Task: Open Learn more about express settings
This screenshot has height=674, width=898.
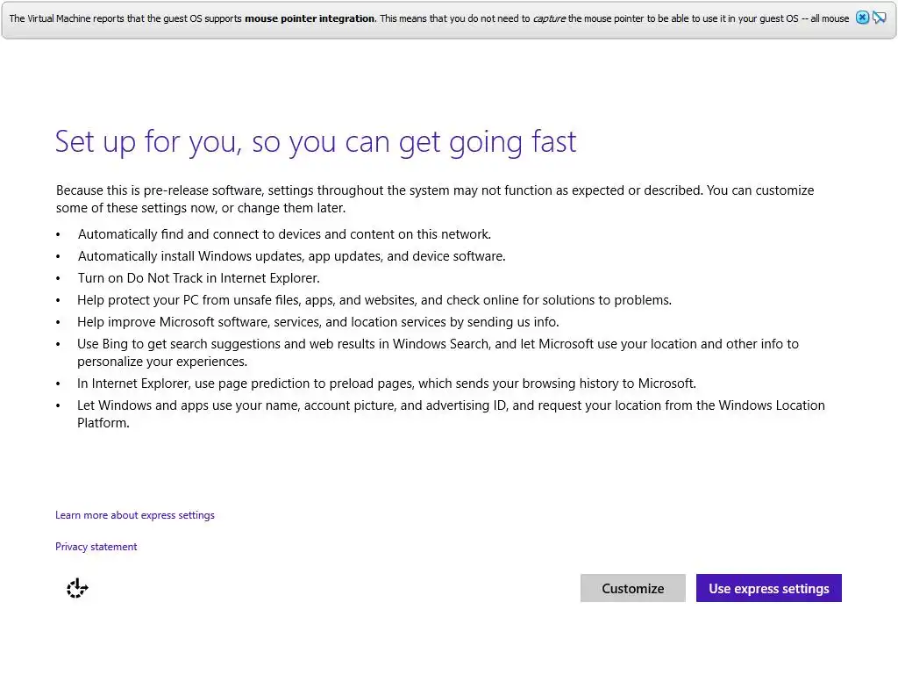Action: click(x=134, y=515)
